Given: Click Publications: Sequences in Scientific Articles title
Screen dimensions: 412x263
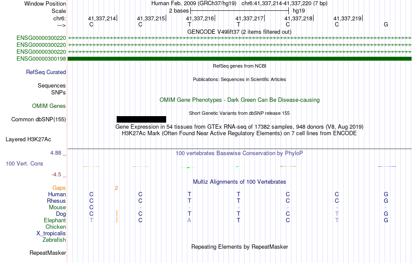Looking at the screenshot, I should [239, 79].
